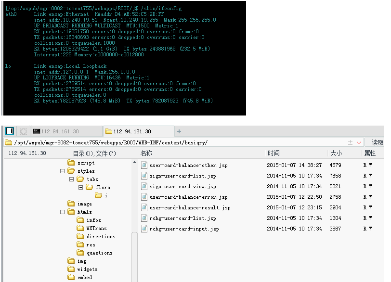Select file icon of user-card-balance-error.jsp
This screenshot has width=391, height=282.
144,197
